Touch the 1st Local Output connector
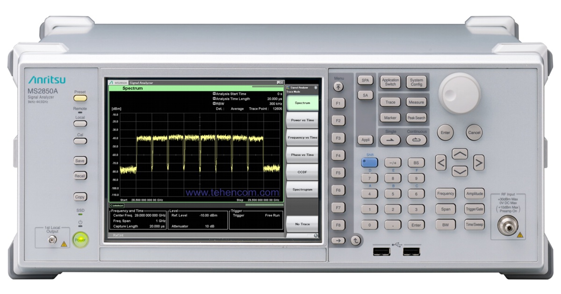This screenshot has height=294, width=561. point(52,241)
